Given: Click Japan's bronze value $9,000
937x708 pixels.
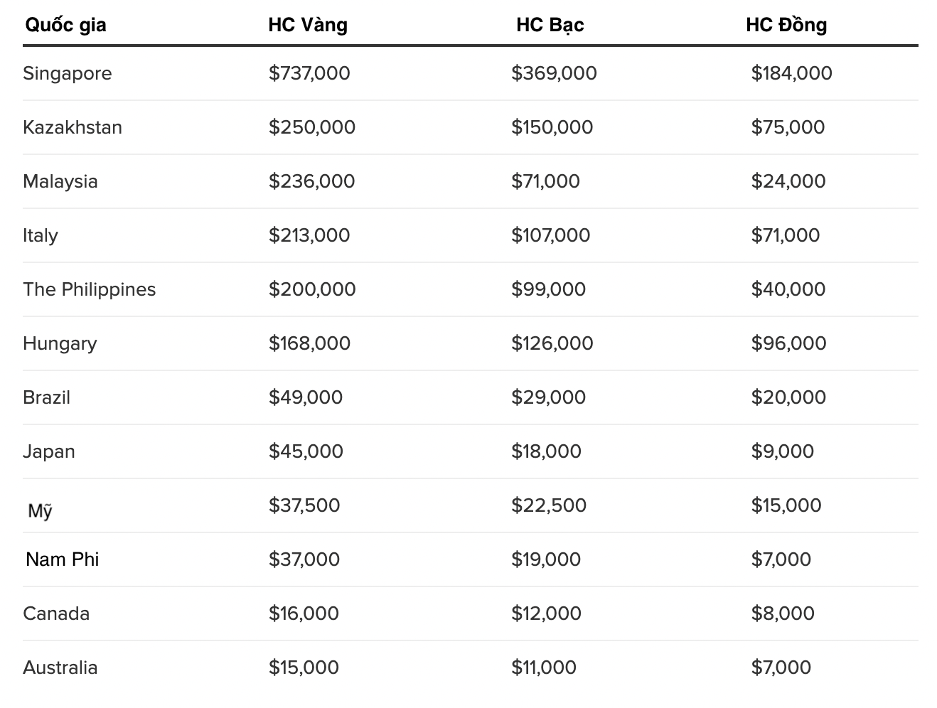Looking at the screenshot, I should point(782,451).
